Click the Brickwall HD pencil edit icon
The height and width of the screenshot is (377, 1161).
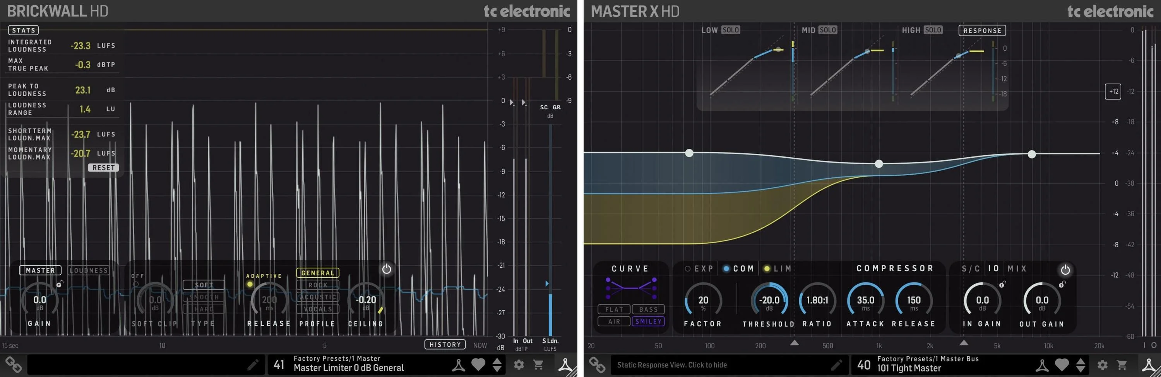pos(253,364)
